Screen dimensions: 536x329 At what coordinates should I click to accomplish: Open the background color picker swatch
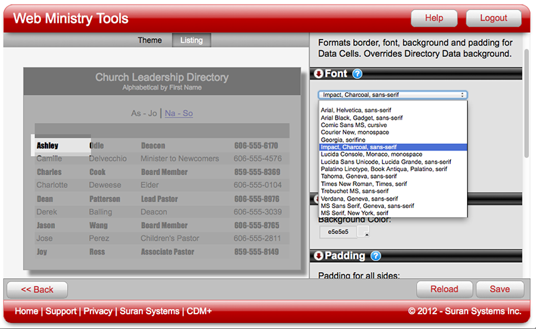[364, 232]
